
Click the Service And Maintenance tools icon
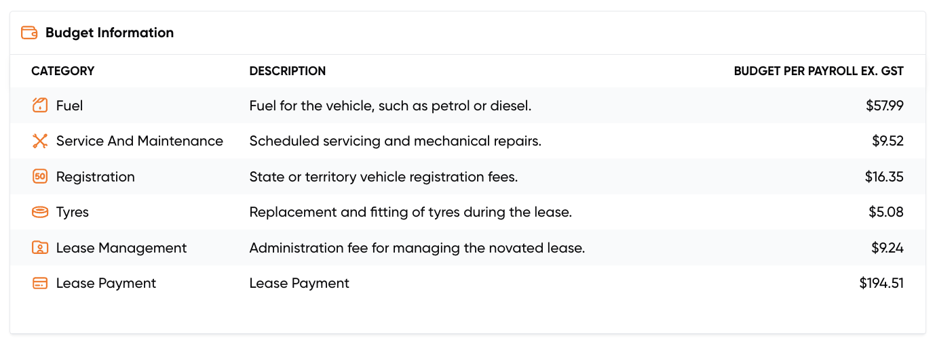pyautogui.click(x=40, y=141)
